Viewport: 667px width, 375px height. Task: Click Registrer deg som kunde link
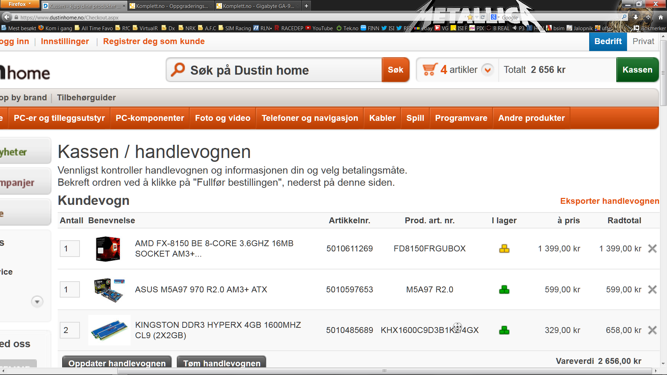(154, 41)
